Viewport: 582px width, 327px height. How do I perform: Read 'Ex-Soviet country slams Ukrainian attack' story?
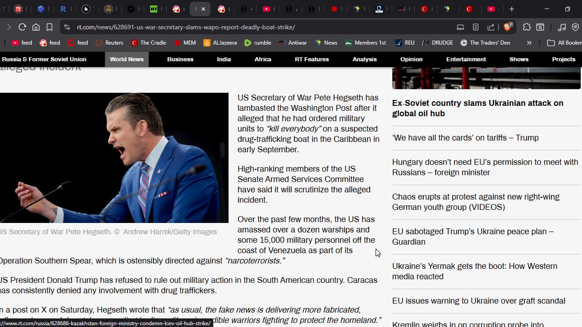pyautogui.click(x=478, y=108)
